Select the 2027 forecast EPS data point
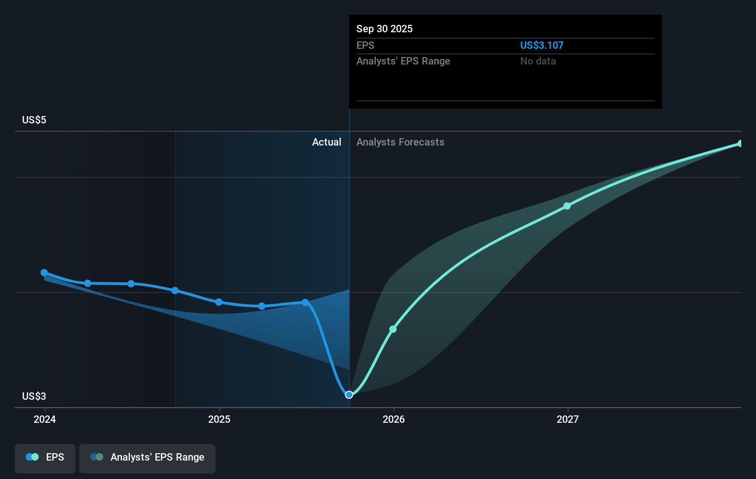Screen dimensions: 756x479 click(567, 206)
